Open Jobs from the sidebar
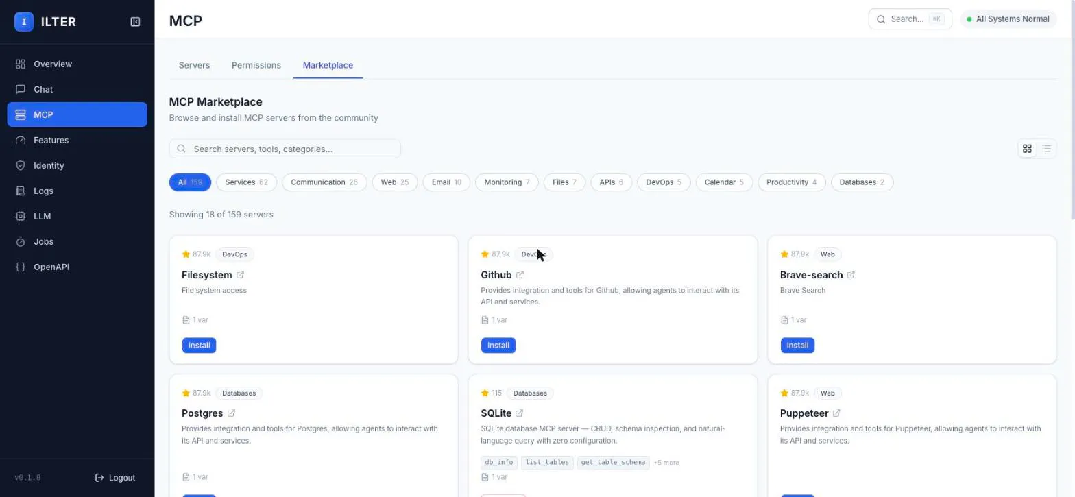The image size is (1075, 497). [77, 241]
